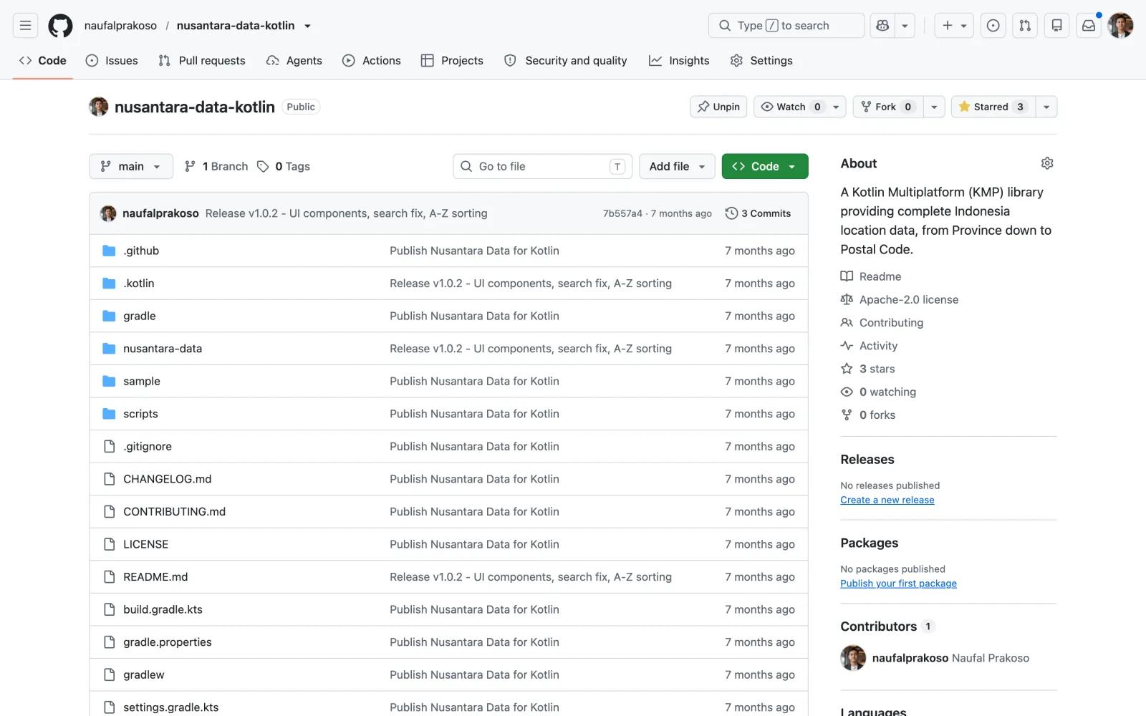
Task: Click the Type / to search box
Action: (786, 26)
